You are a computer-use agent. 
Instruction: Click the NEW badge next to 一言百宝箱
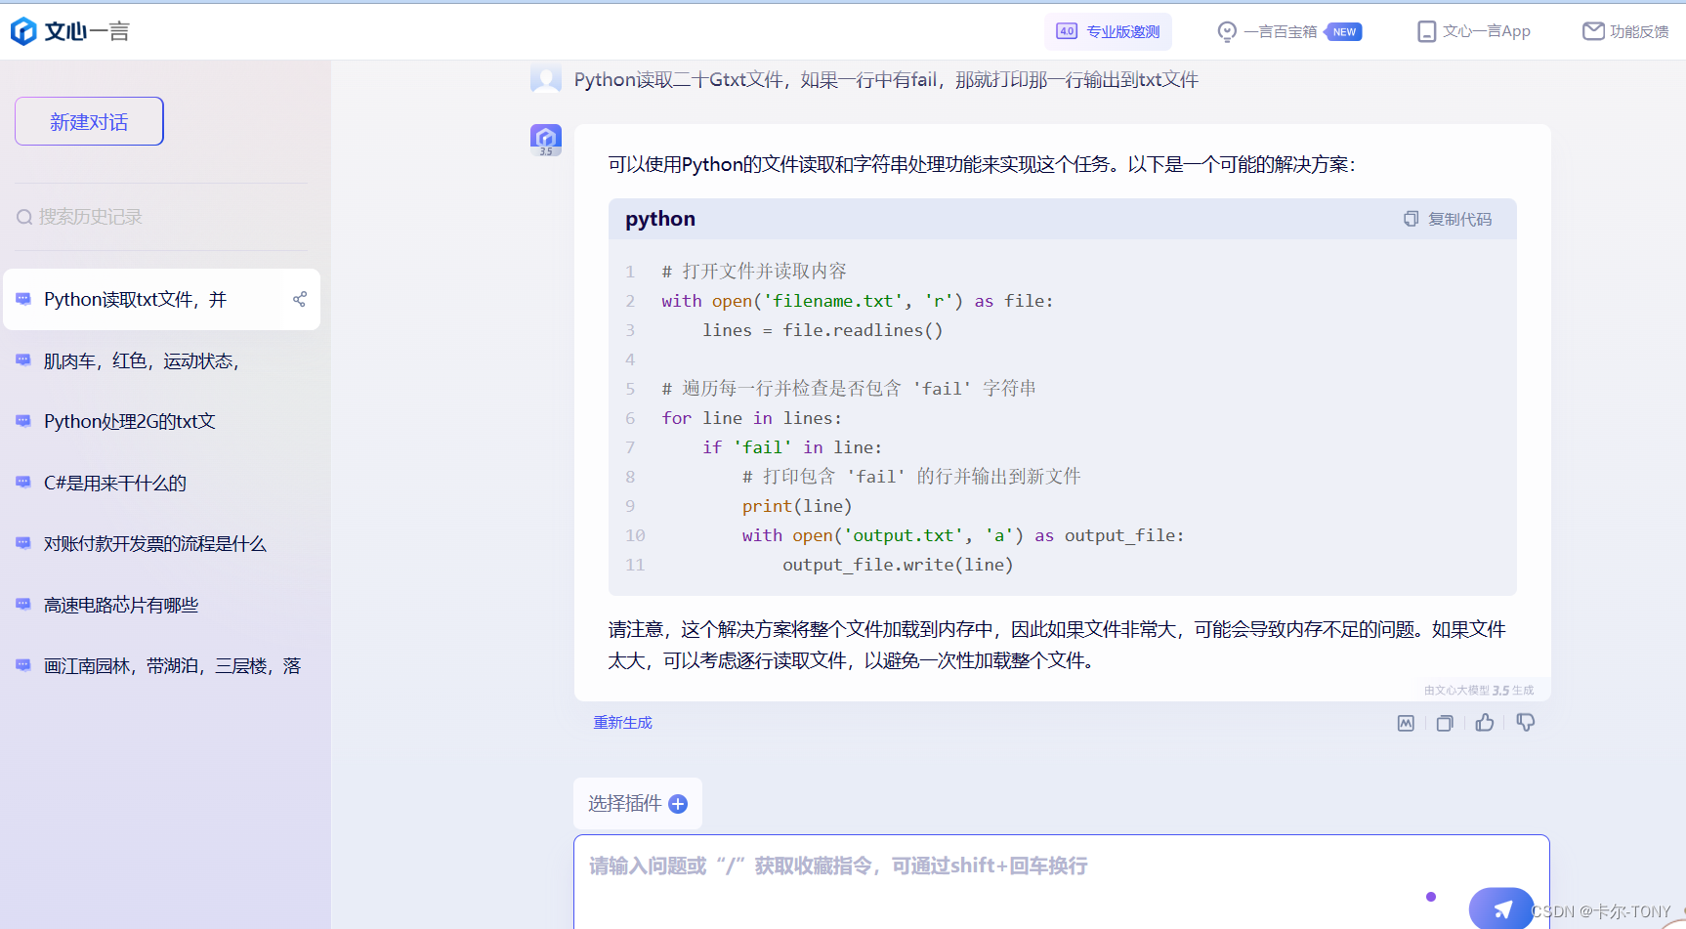pos(1344,32)
